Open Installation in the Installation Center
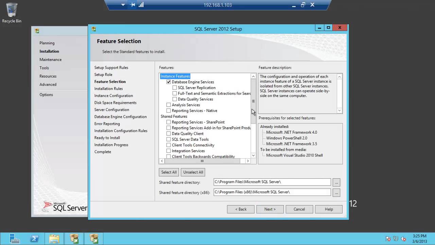 click(49, 51)
